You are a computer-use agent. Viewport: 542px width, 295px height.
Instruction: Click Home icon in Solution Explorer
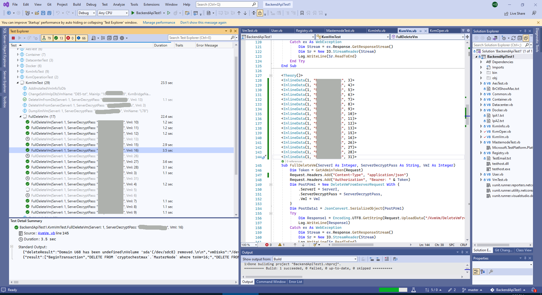489,38
